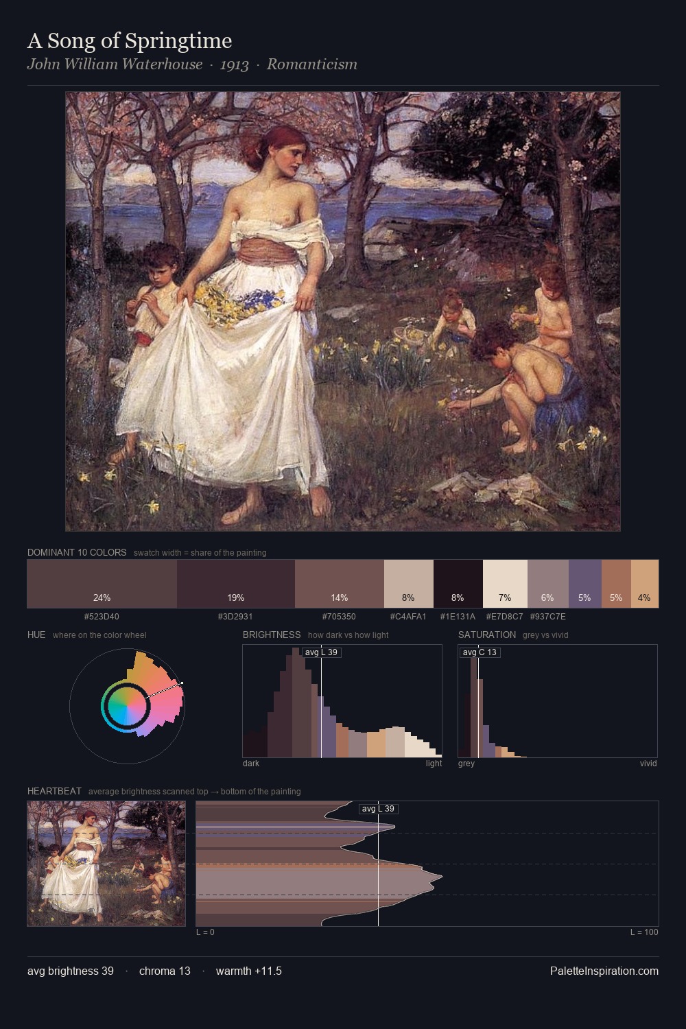
Task: Click the 'avg L 39' brightness histogram label
Action: (322, 652)
